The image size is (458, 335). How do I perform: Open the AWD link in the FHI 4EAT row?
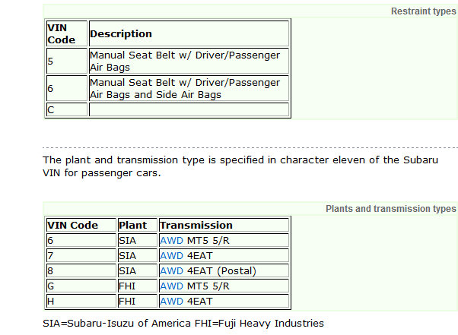171,301
